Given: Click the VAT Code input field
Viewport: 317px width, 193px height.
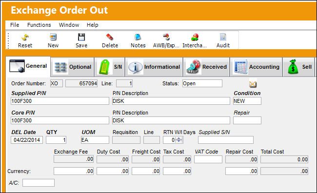Looking at the screenshot, I should click(208, 159).
